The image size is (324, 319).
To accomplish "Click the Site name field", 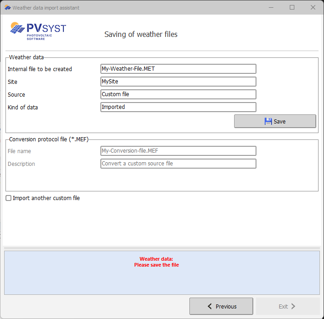I will [178, 82].
